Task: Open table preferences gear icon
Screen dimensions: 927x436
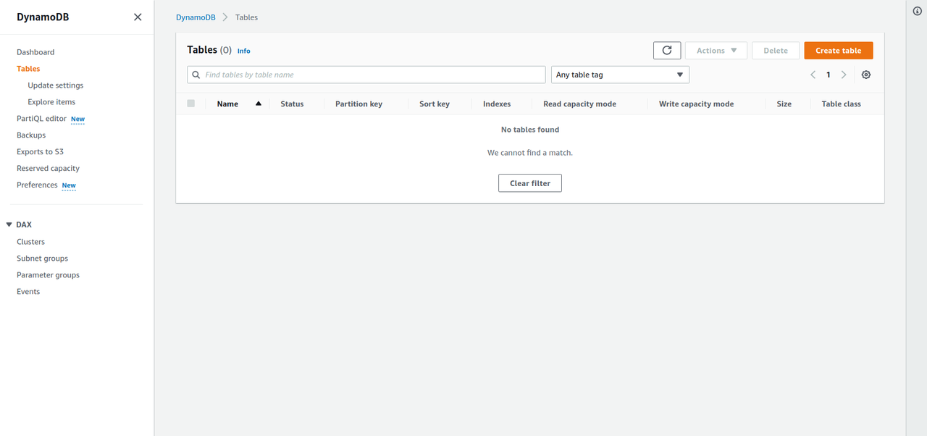Action: pyautogui.click(x=866, y=75)
